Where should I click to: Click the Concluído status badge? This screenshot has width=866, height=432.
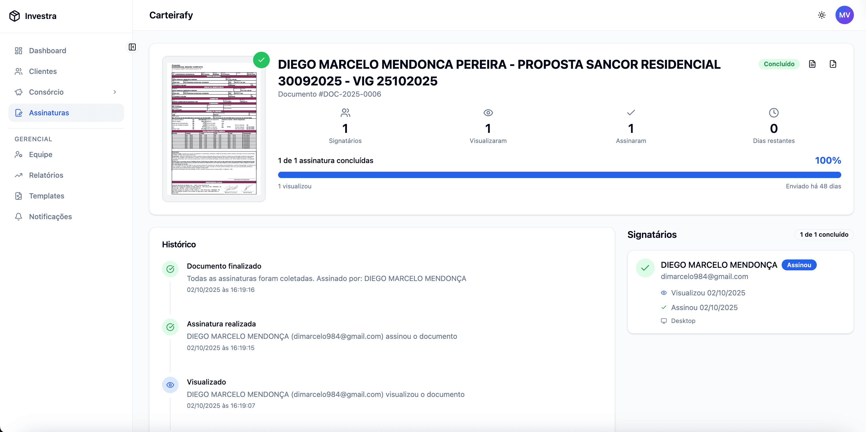click(779, 64)
